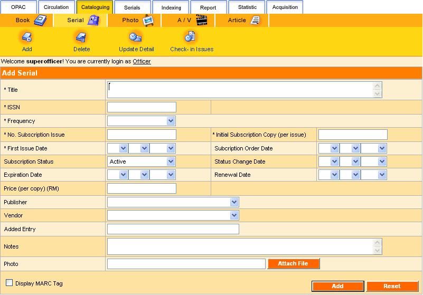The width and height of the screenshot is (423, 295).
Task: Click the Reset button
Action: pyautogui.click(x=392, y=286)
